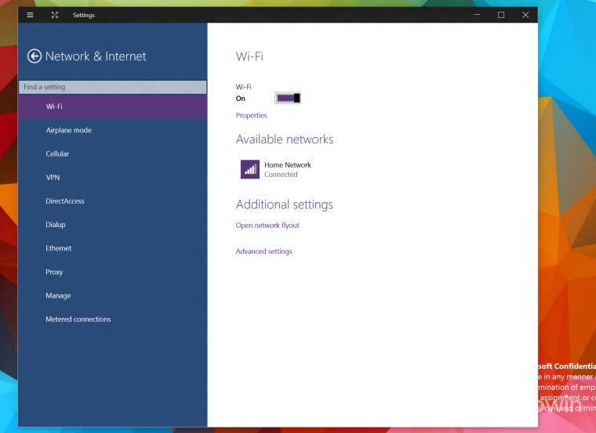596x433 pixels.
Task: Select Proxy in the sidebar
Action: click(x=54, y=272)
